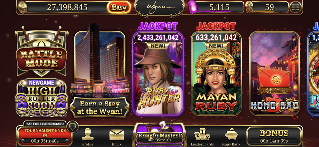Click the Buy coins button
The height and width of the screenshot is (147, 319).
(x=119, y=7)
